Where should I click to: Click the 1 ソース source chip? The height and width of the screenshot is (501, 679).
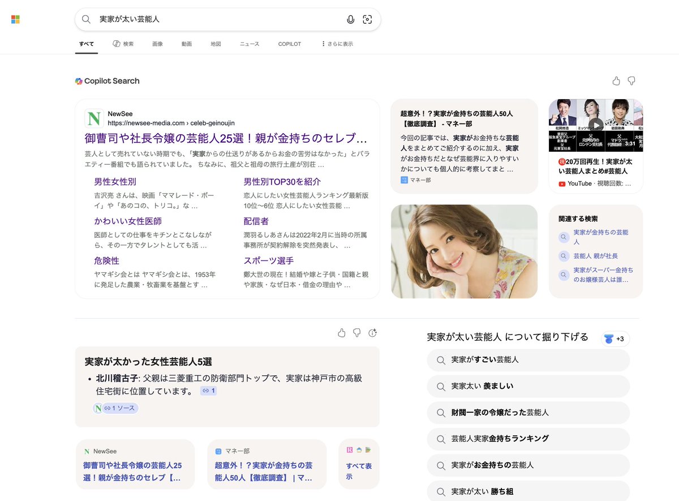(120, 408)
